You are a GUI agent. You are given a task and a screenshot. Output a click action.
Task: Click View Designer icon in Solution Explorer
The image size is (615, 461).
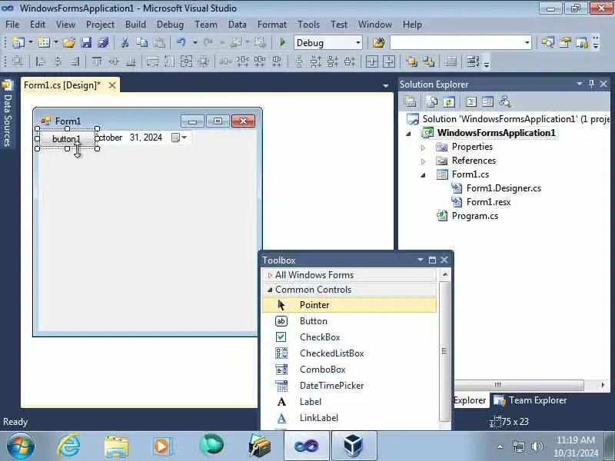pyautogui.click(x=487, y=102)
